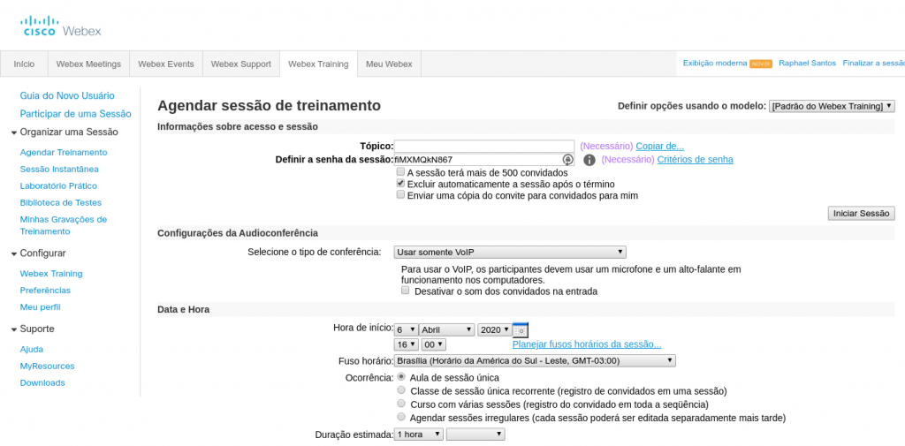Open 'Agendar Treinamento' sidebar link
Screen dimensions: 905x446
(64, 153)
